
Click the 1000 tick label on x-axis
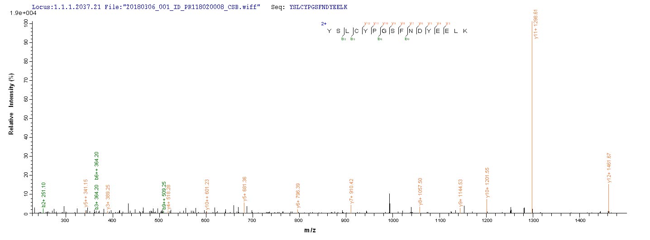click(393, 221)
